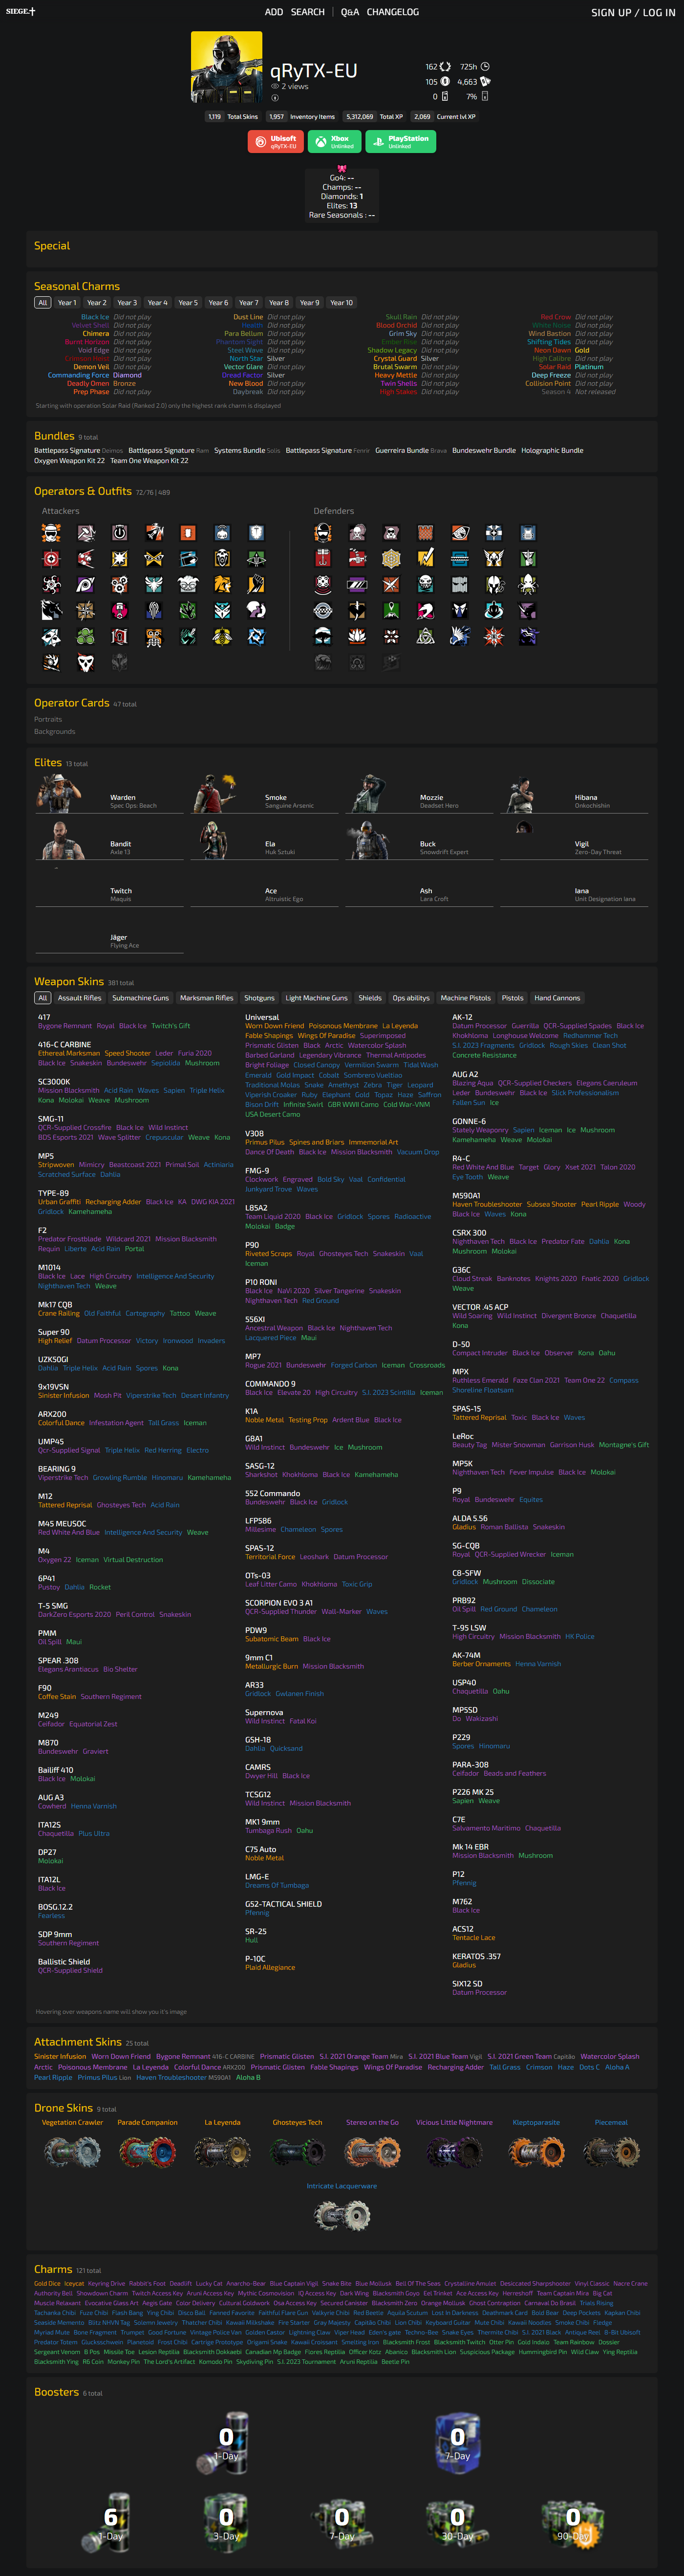Select the All tab under Weapon Skins
This screenshot has width=684, height=2576.
coord(42,998)
